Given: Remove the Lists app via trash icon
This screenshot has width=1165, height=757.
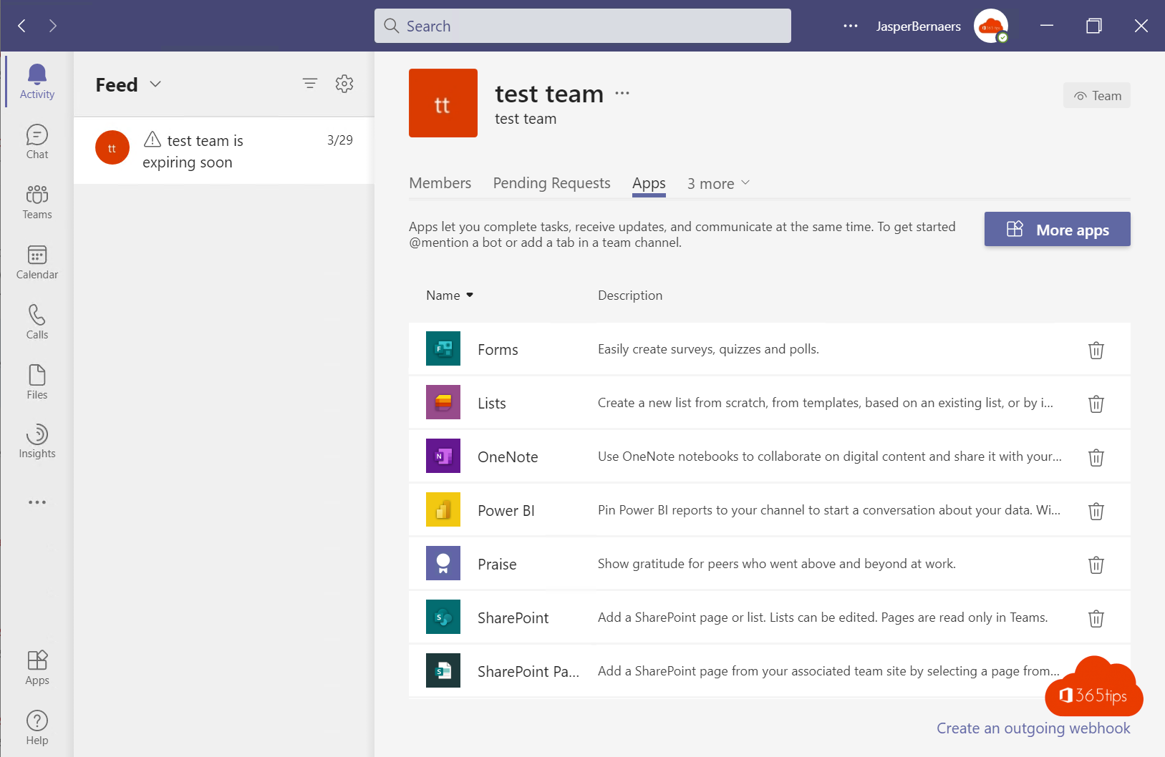Looking at the screenshot, I should tap(1096, 404).
